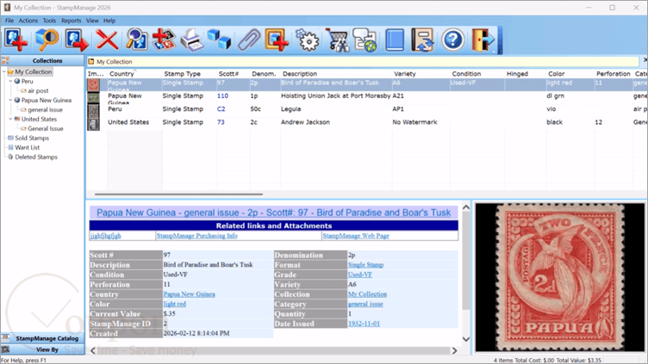
Task: Click the blue cubes toolbar icon
Action: (220, 40)
